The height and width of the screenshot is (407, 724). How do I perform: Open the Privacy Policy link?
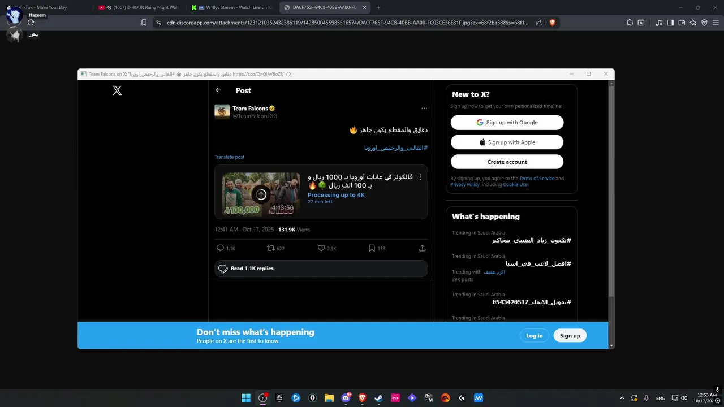point(465,184)
